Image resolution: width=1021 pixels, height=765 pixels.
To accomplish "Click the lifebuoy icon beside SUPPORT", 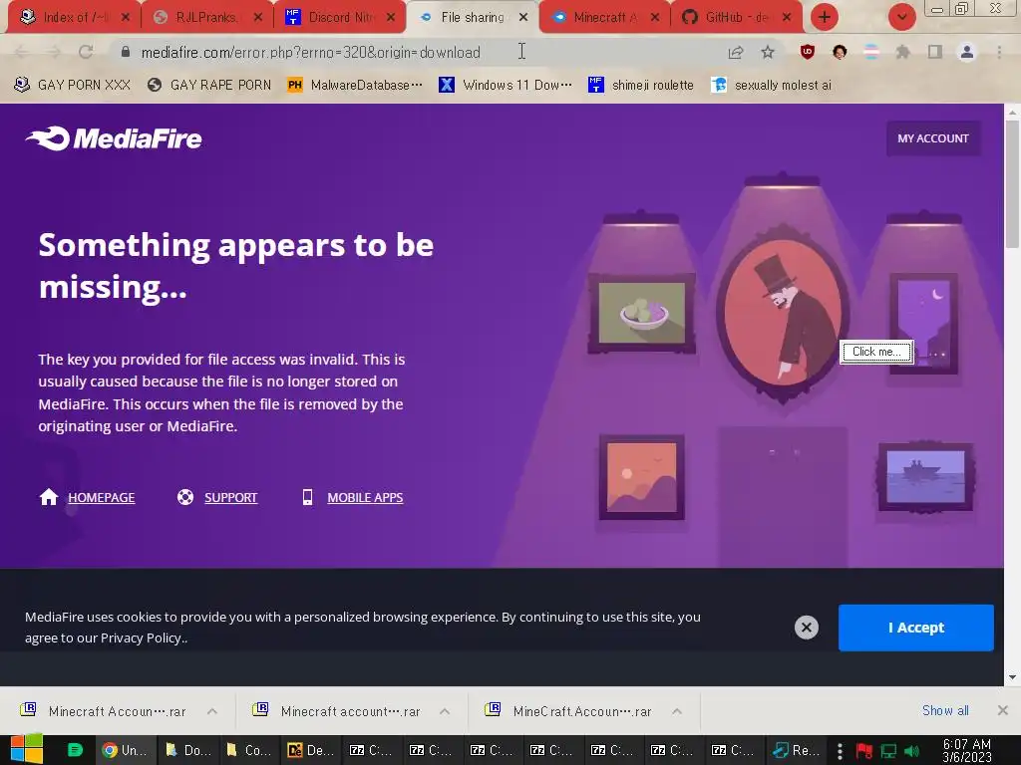I will (185, 497).
